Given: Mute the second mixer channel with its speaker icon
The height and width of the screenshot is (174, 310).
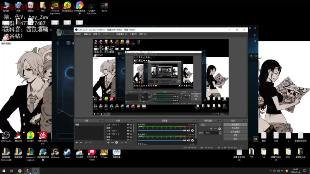Looking at the screenshot, I should [188, 140].
